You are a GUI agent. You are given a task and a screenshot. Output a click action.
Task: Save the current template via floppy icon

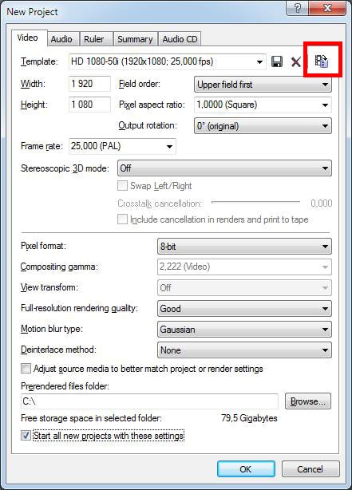(x=277, y=61)
